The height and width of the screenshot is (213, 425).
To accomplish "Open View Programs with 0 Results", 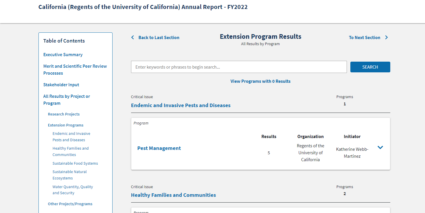I will tap(260, 81).
